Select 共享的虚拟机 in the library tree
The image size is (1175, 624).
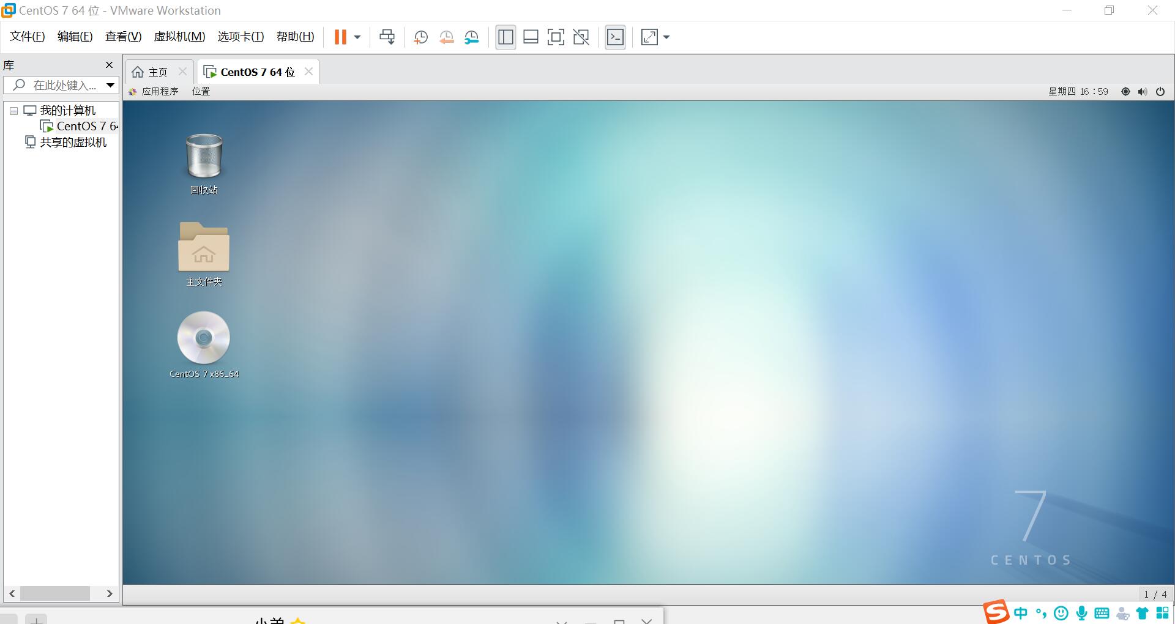(x=66, y=143)
